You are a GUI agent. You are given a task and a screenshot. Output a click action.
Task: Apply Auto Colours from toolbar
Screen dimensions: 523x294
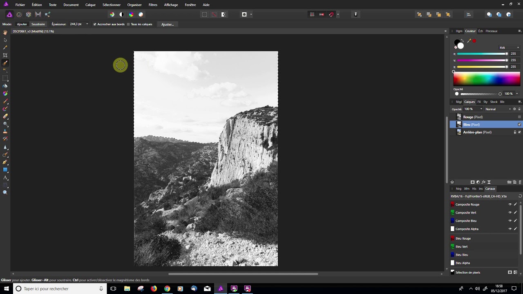pyautogui.click(x=131, y=14)
